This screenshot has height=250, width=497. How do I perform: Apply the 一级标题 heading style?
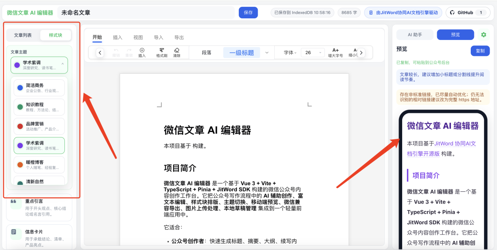click(242, 53)
